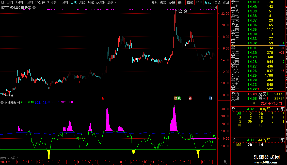Open the 多股 multi-stock view

coord(172,2)
